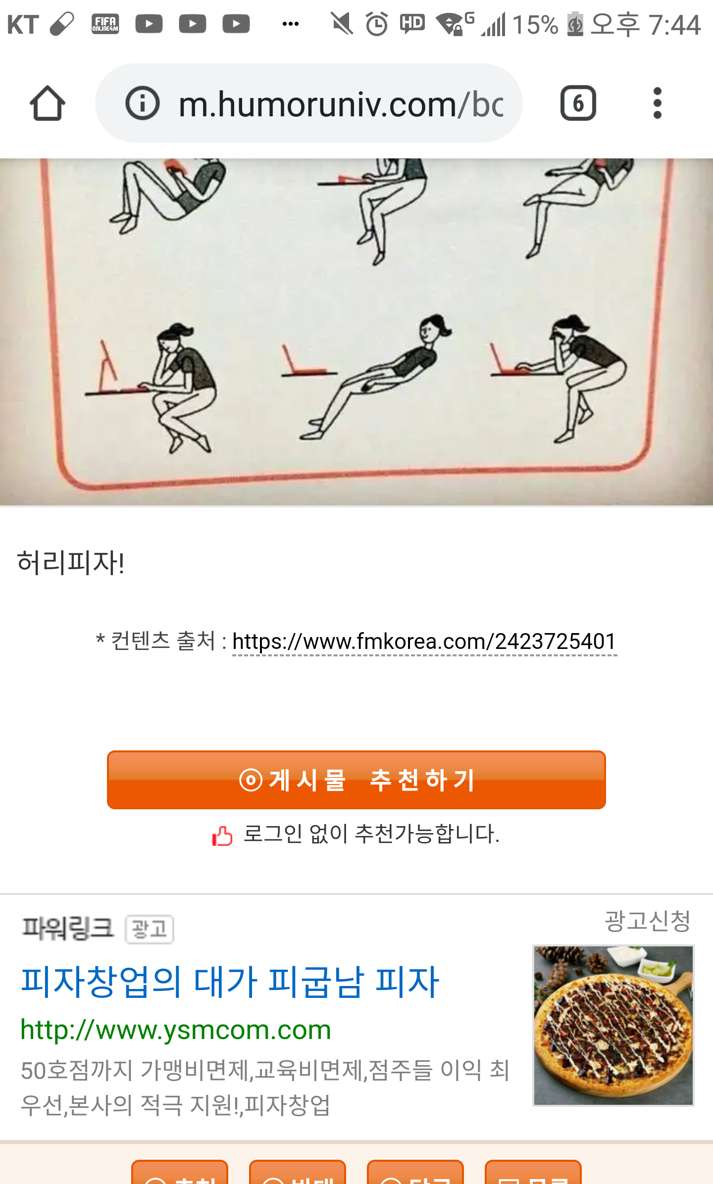Tap the battery status icon

(x=575, y=24)
